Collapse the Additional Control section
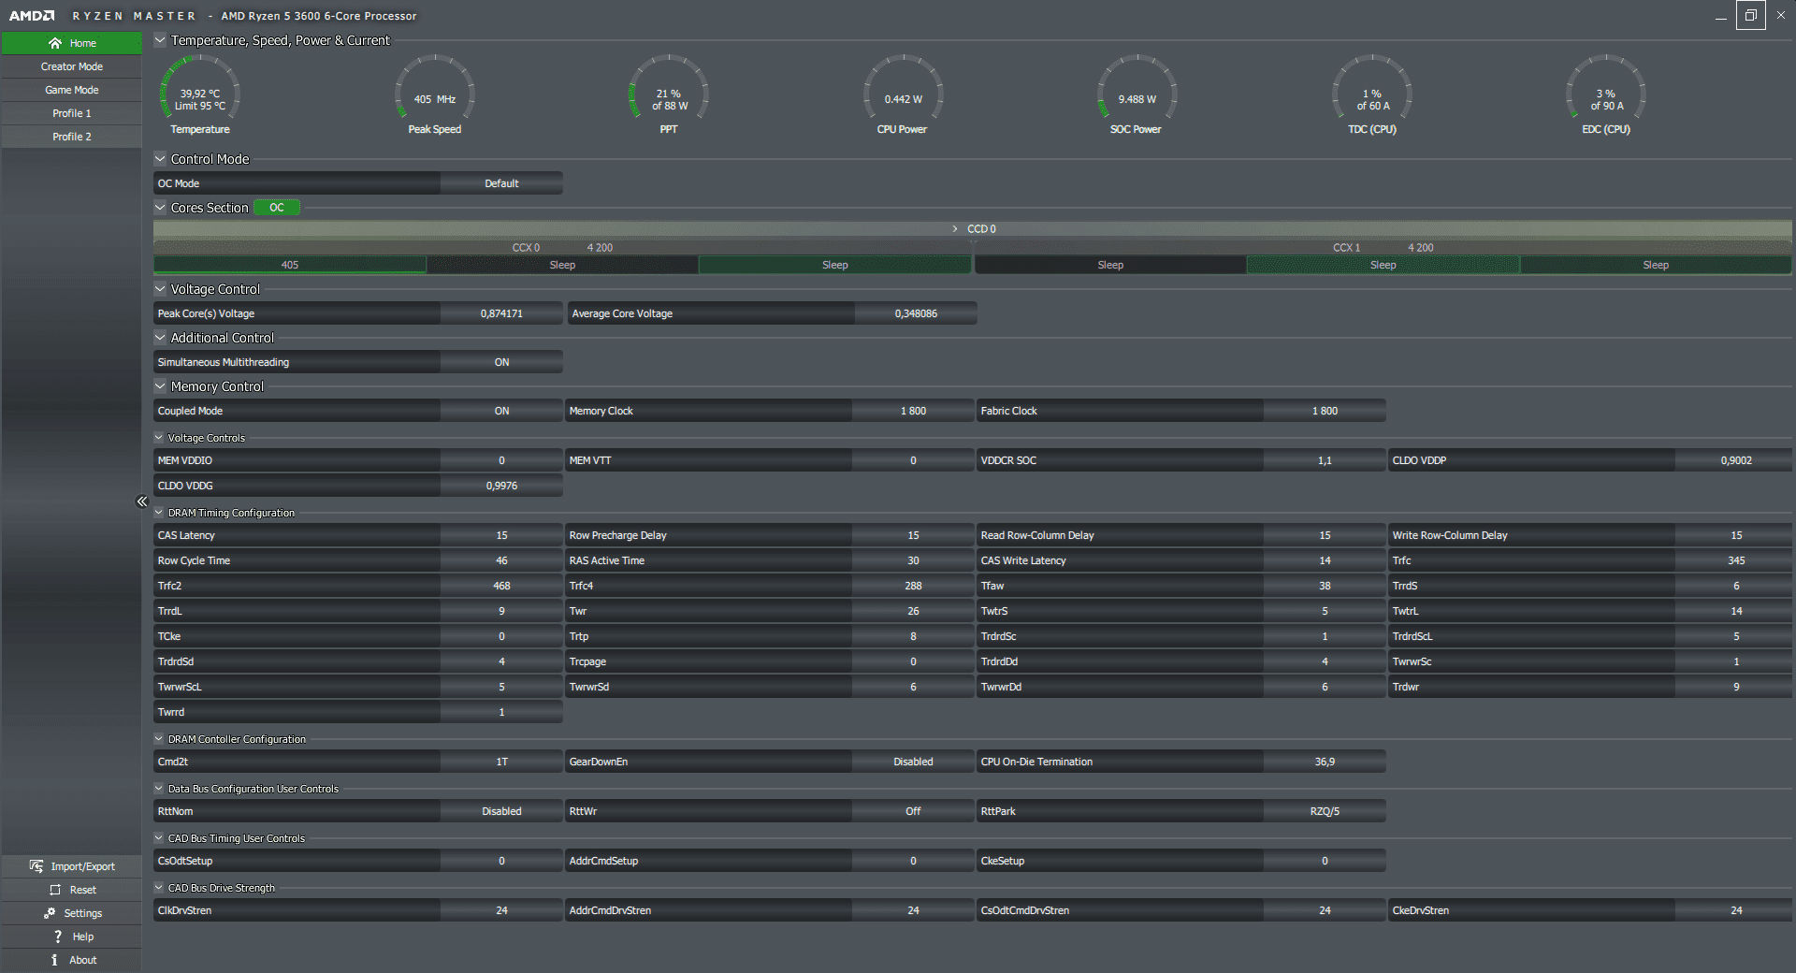 tap(160, 338)
